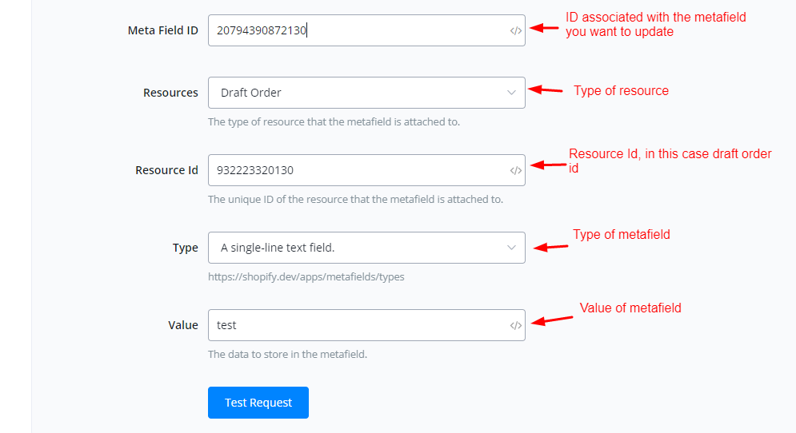Click help text under Resources dropdown
This screenshot has height=433, width=796.
coord(334,122)
